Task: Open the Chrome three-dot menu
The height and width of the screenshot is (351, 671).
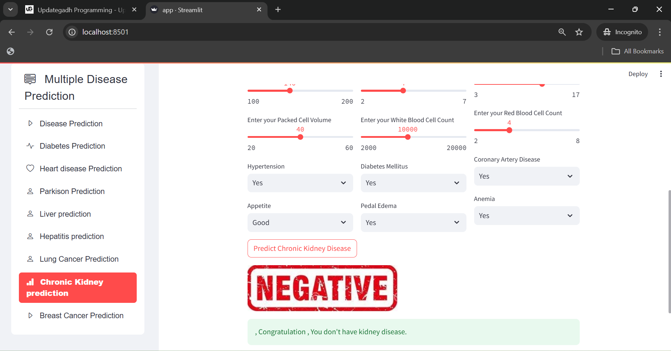Action: [x=660, y=32]
